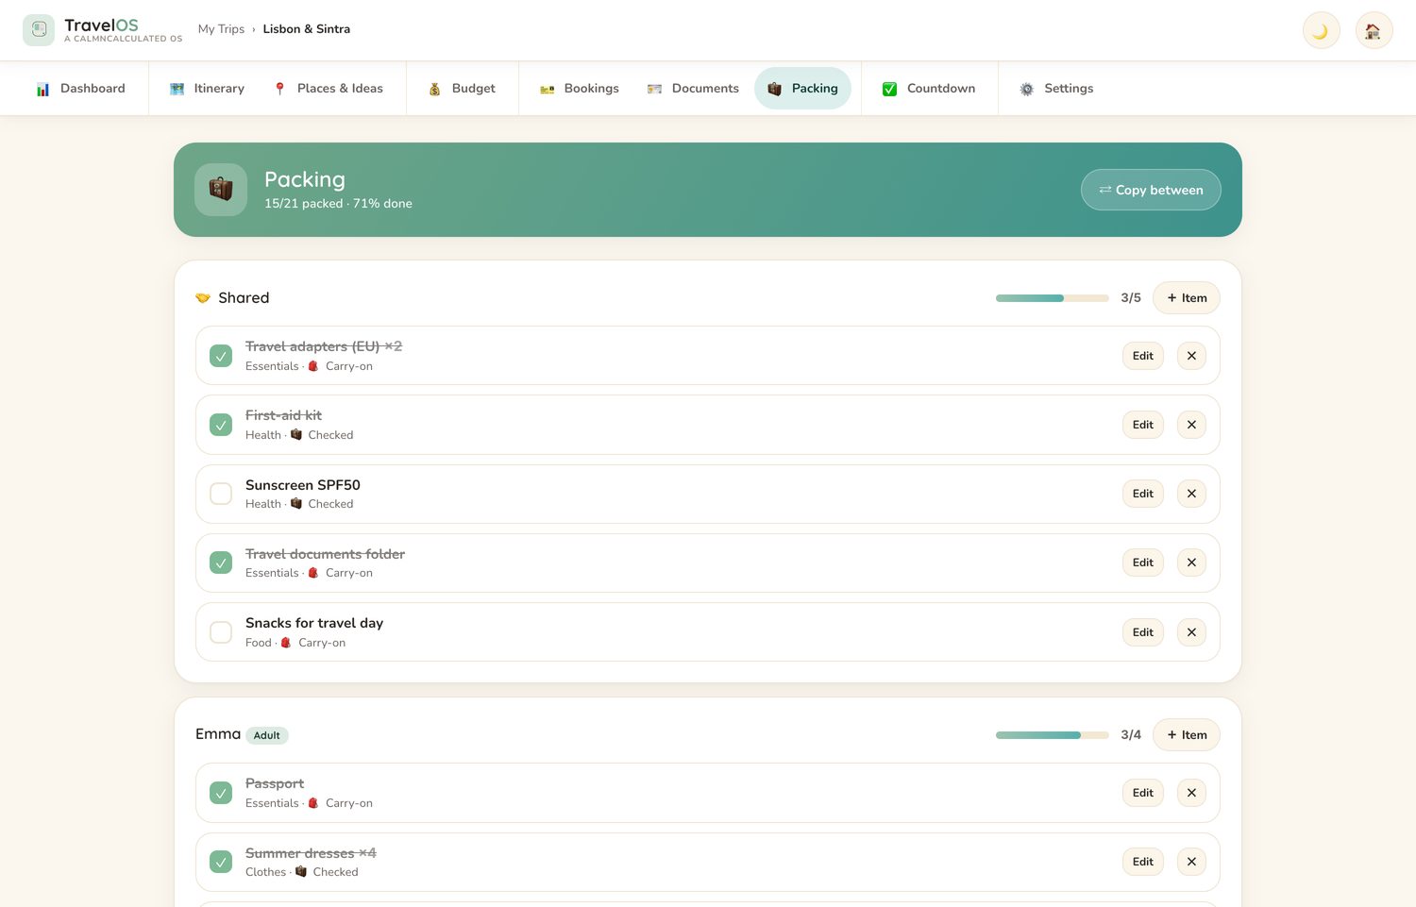Open the Documents tab

click(693, 89)
